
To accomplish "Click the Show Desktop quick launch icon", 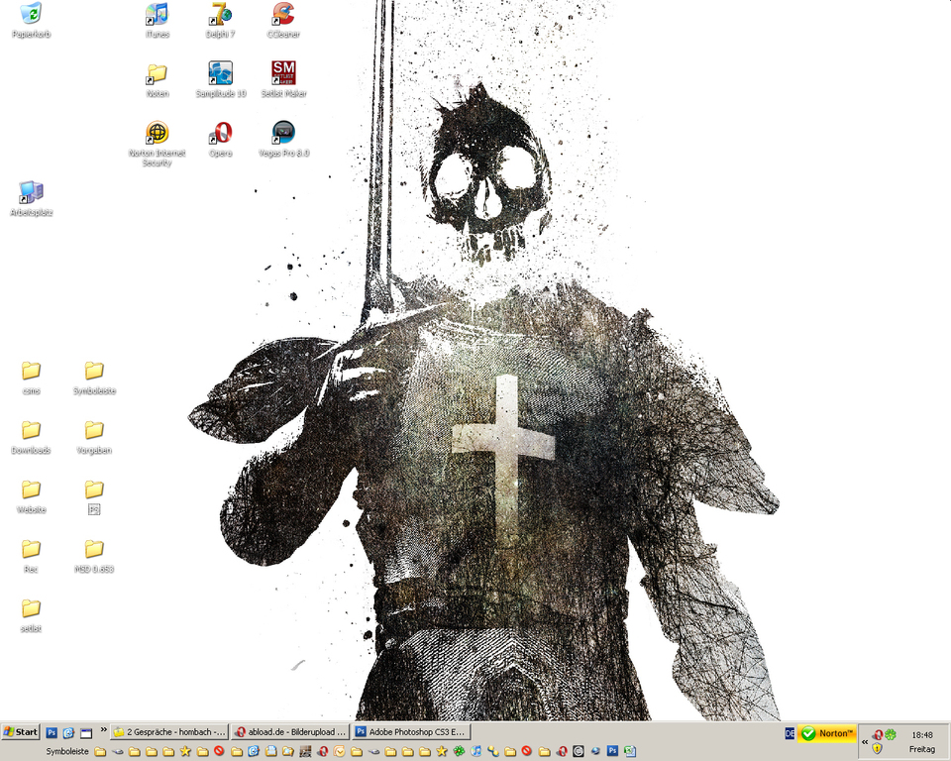I will click(86, 733).
